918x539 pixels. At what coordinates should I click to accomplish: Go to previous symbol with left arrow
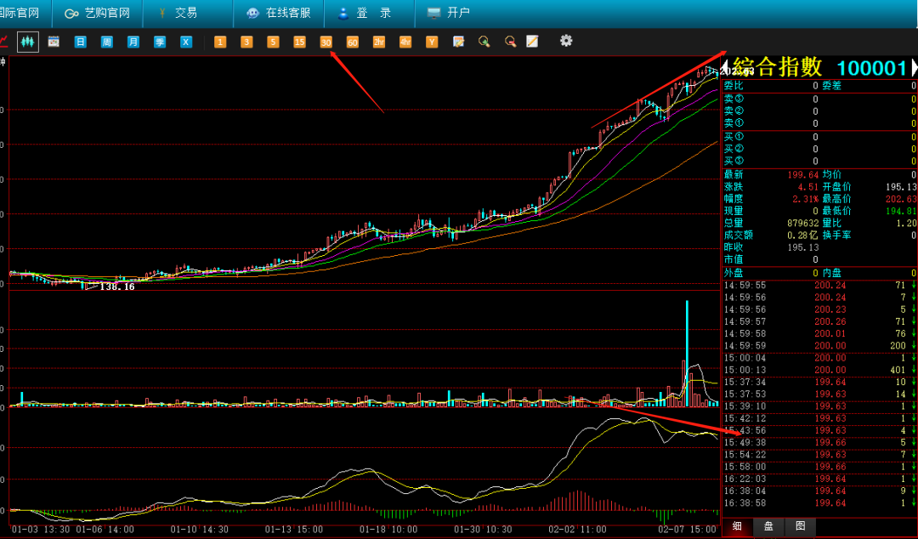pos(725,68)
